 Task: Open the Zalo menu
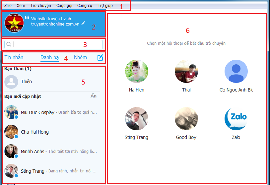(x=8, y=5)
